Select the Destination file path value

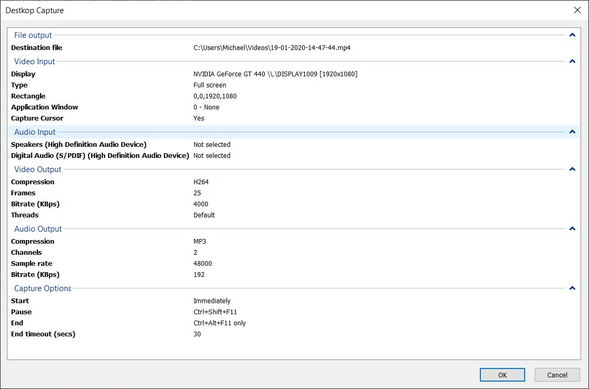click(x=272, y=48)
